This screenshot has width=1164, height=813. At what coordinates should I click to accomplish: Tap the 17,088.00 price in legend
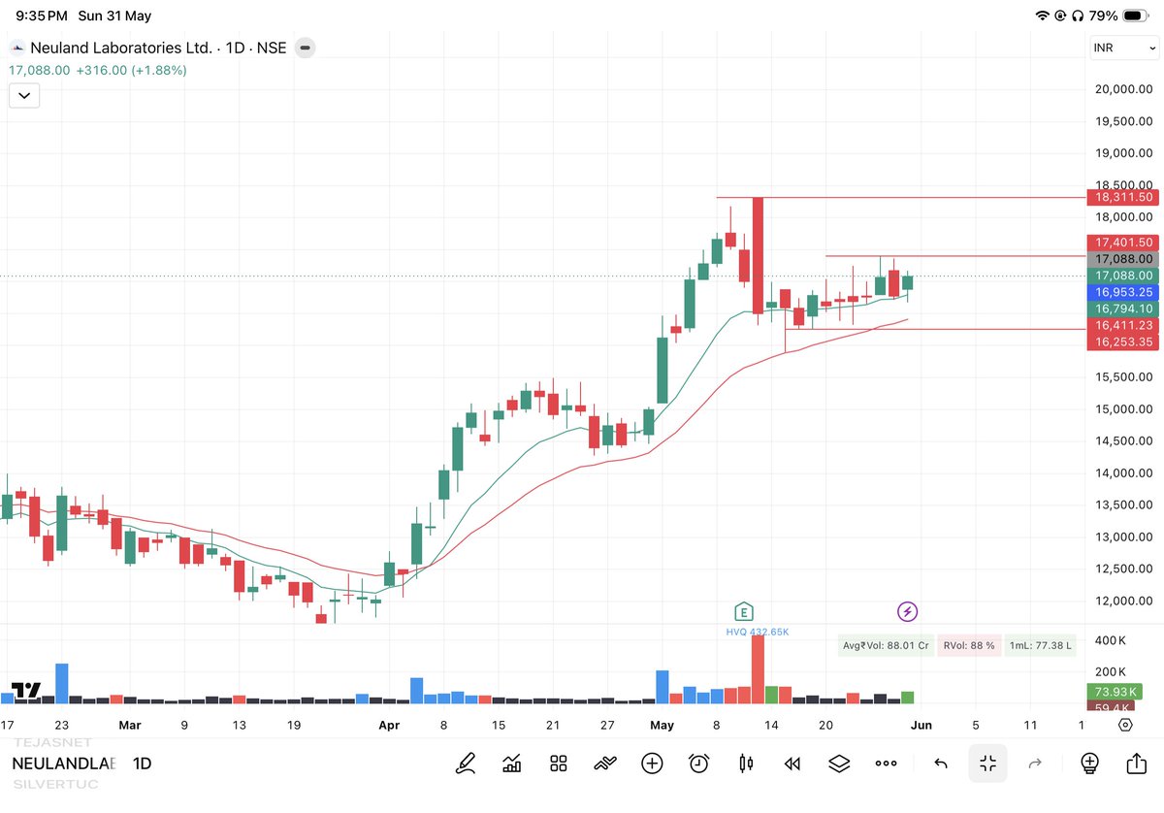pyautogui.click(x=40, y=71)
